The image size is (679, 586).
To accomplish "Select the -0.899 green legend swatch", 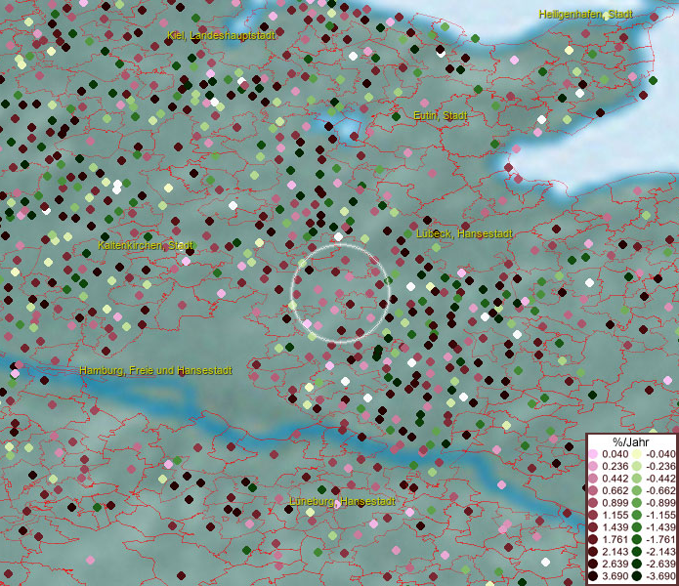I will pyautogui.click(x=637, y=503).
